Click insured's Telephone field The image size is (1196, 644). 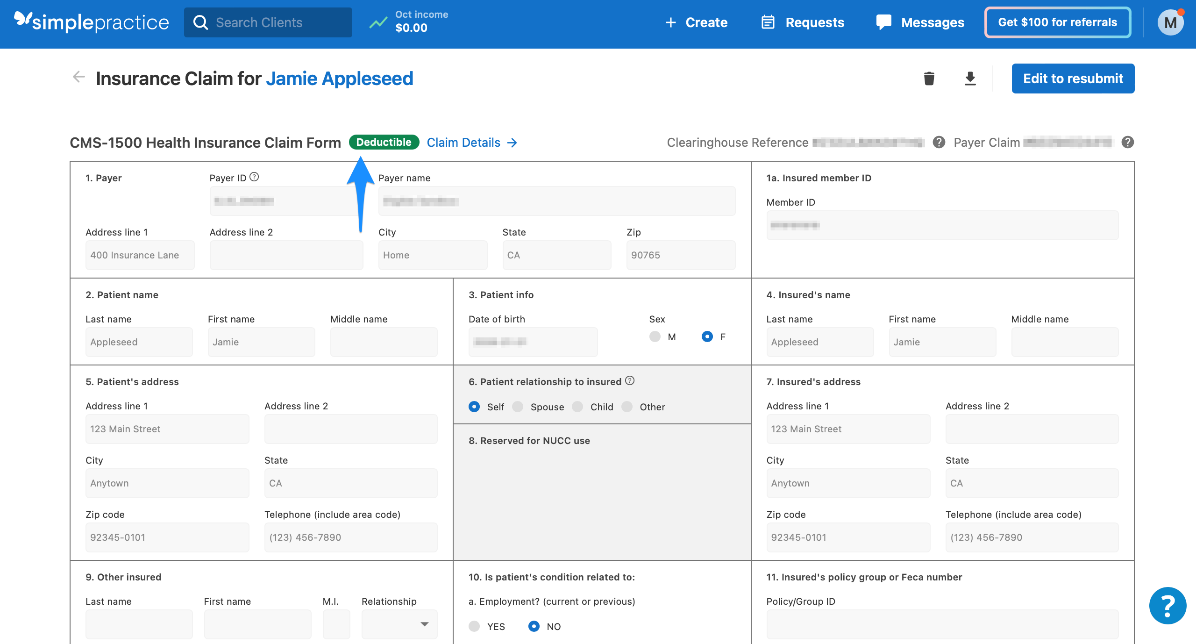(x=1032, y=537)
